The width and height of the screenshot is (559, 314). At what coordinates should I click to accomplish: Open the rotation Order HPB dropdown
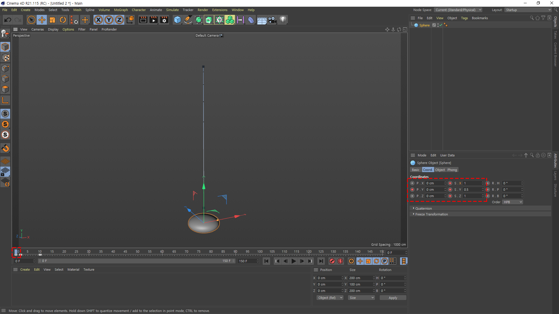pyautogui.click(x=512, y=202)
